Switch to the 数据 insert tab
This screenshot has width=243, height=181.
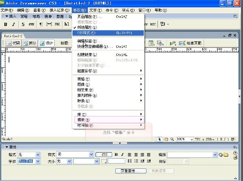60,17
